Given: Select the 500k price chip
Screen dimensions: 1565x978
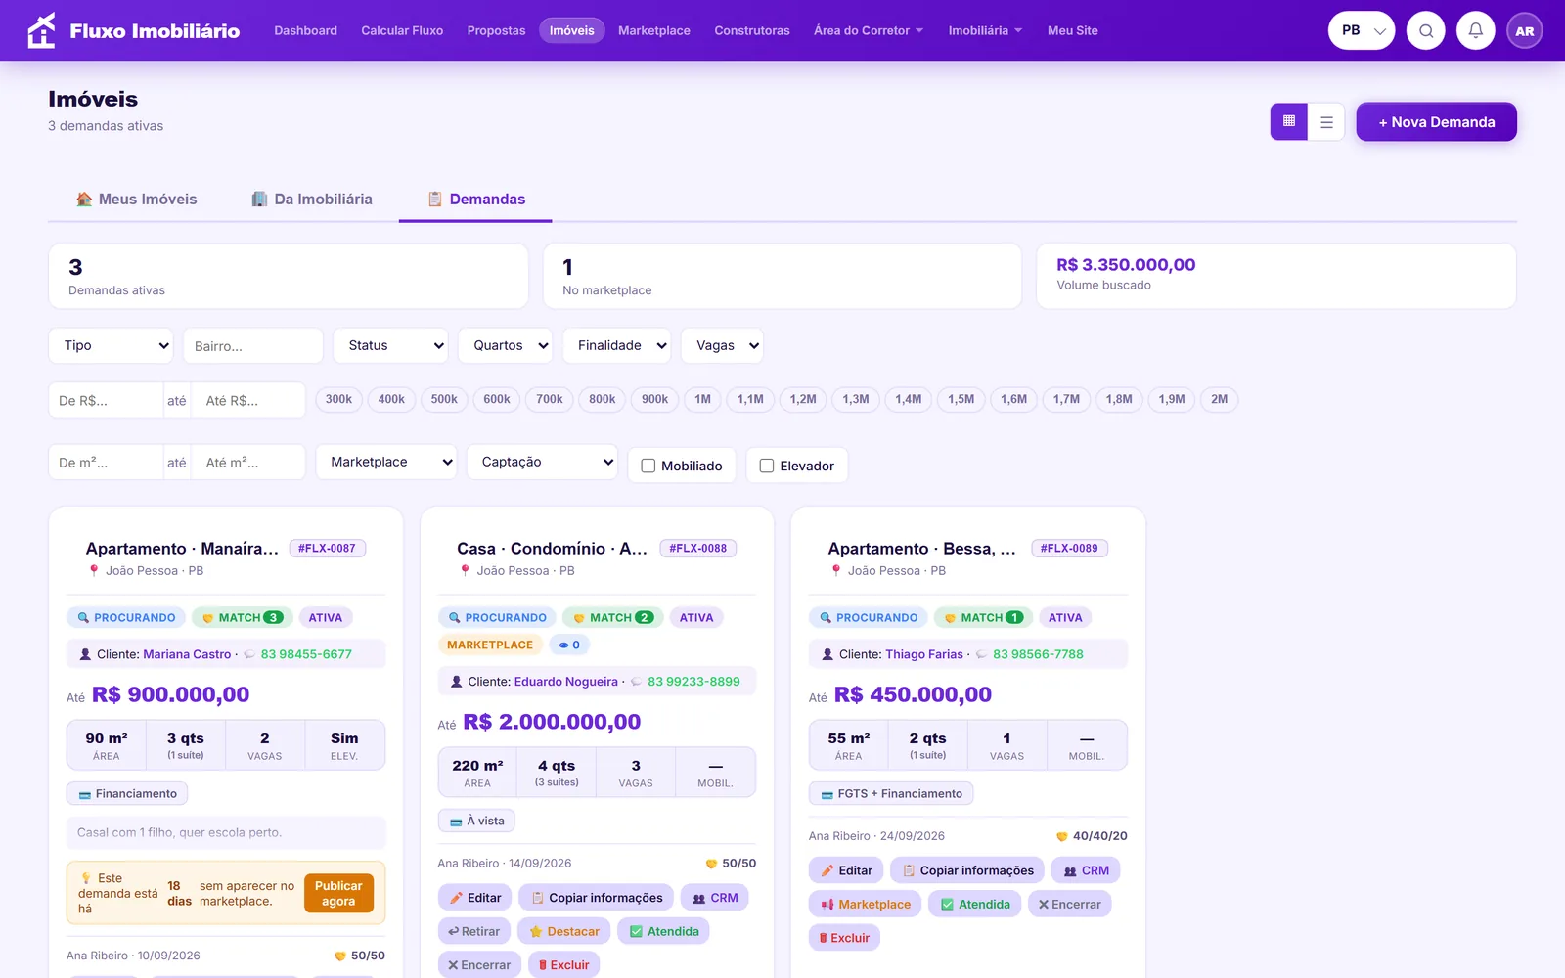Looking at the screenshot, I should click(x=444, y=399).
